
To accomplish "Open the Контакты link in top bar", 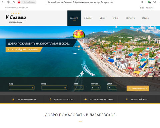I will tap(149, 8).
